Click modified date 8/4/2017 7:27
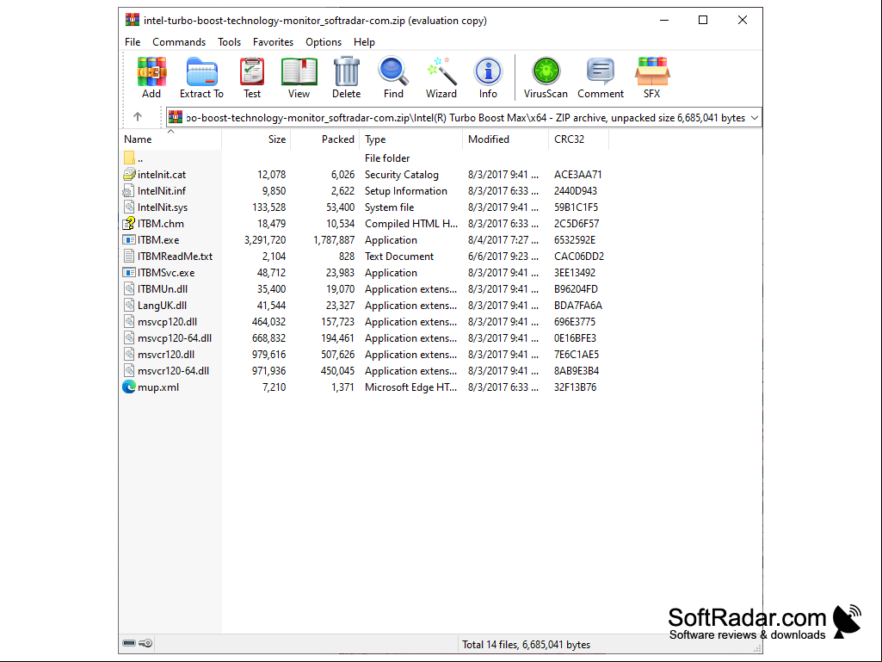 pos(503,240)
